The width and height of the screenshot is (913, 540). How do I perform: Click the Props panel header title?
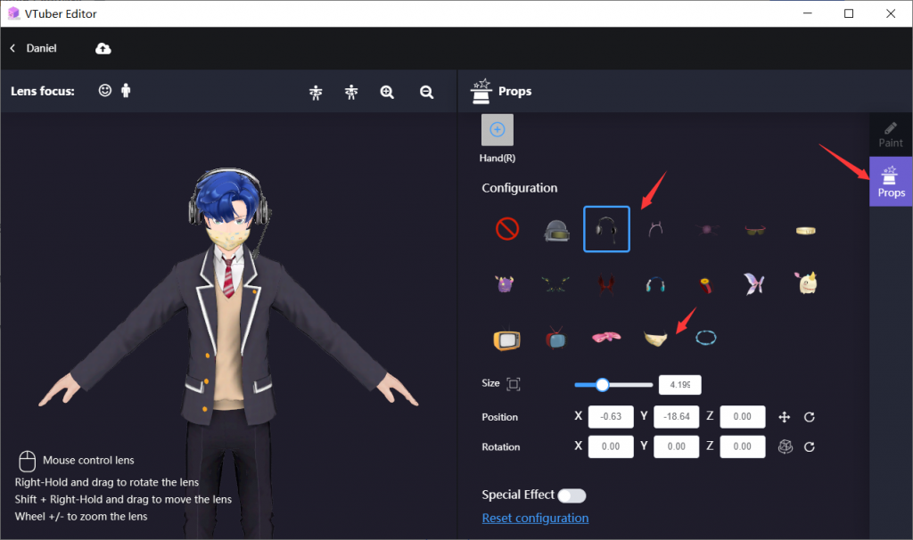[514, 92]
